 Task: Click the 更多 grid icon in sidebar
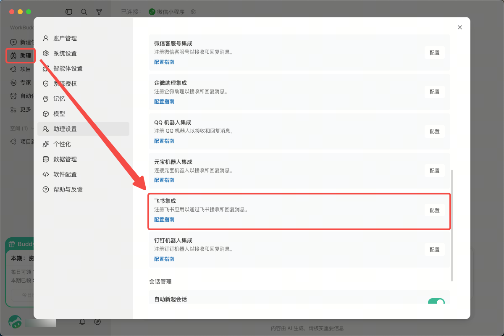(x=13, y=109)
